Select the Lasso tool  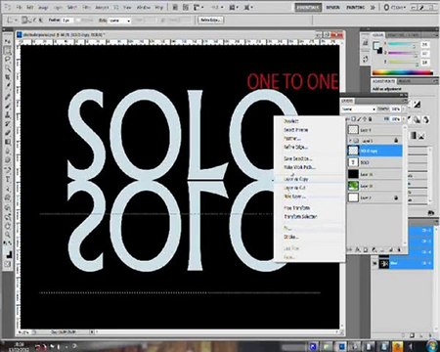[7, 60]
